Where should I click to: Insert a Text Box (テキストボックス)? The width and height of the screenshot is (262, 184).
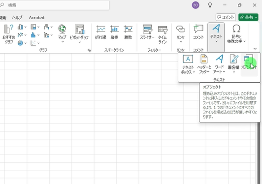pos(188,64)
